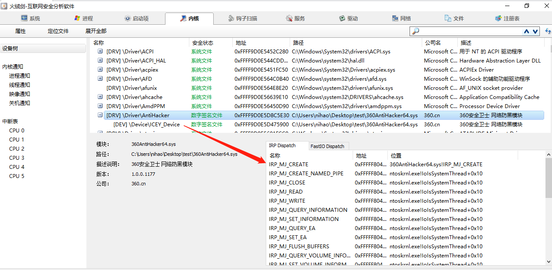Expand the \Driver\AmdPPM driver entry
This screenshot has height=270, width=552.
pos(100,106)
